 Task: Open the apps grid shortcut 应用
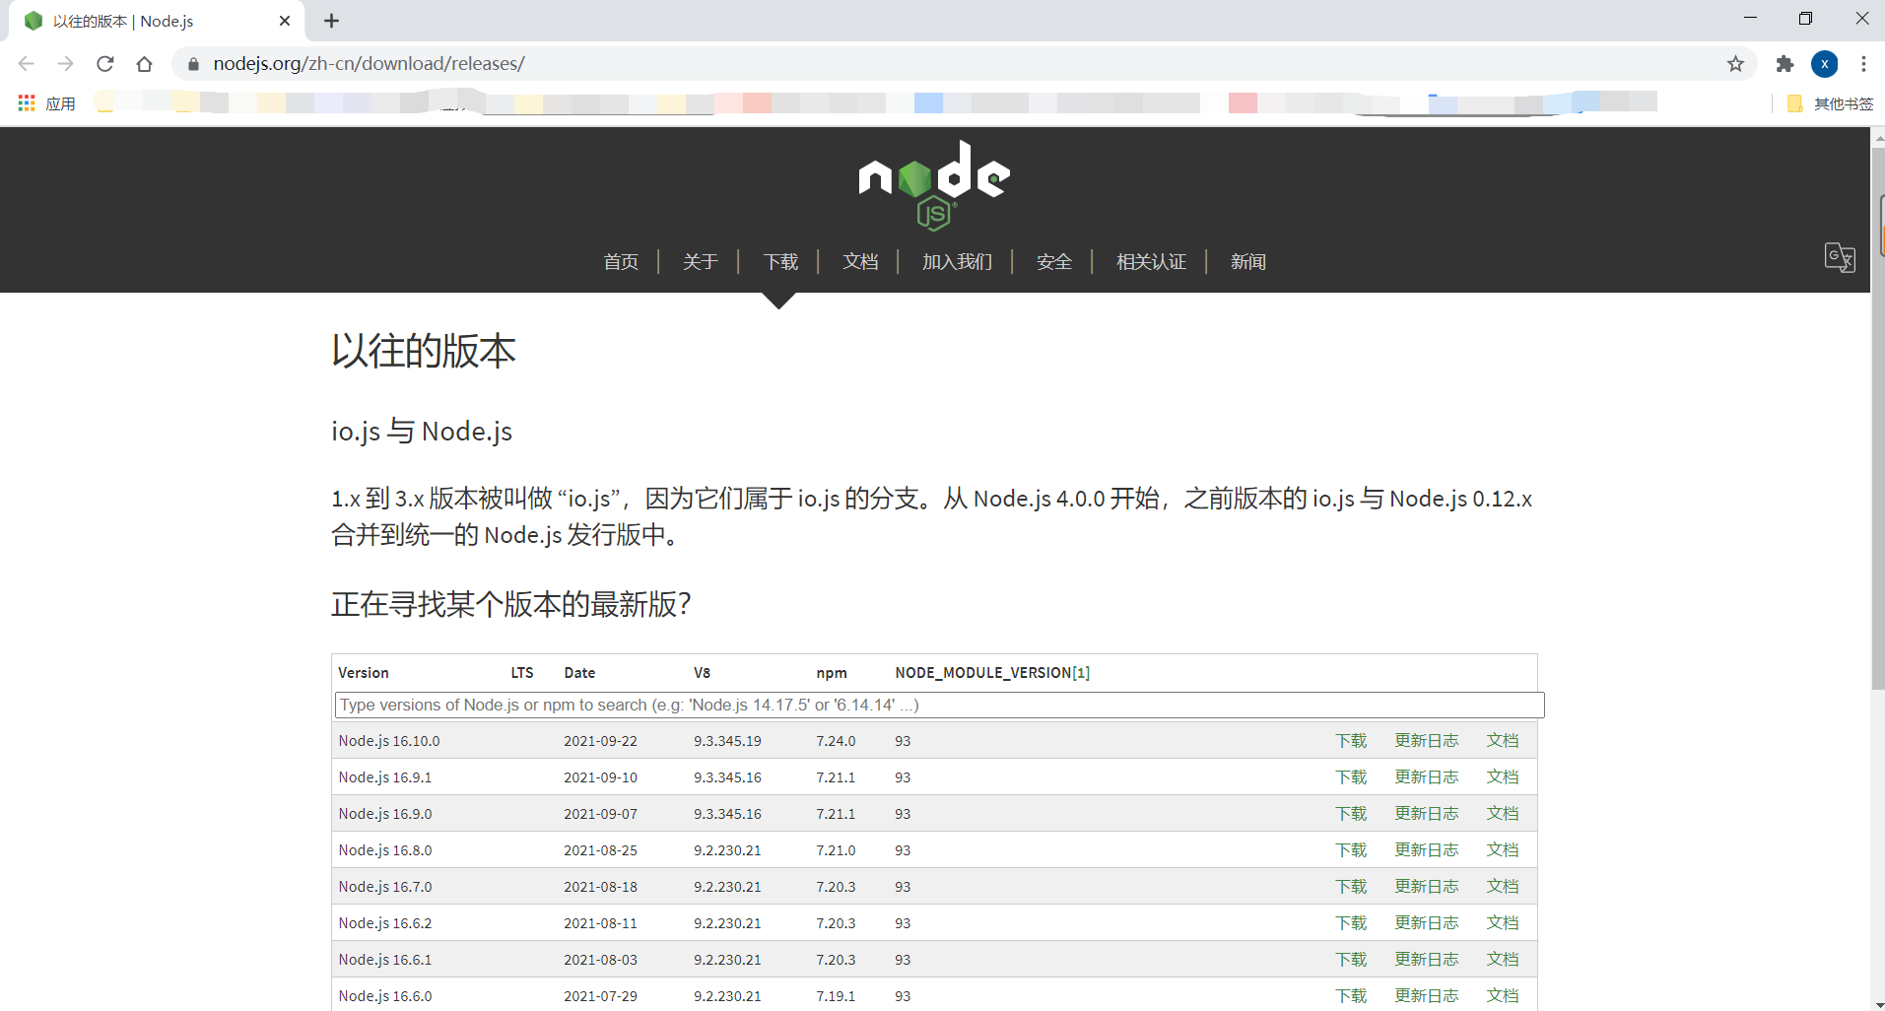[46, 103]
